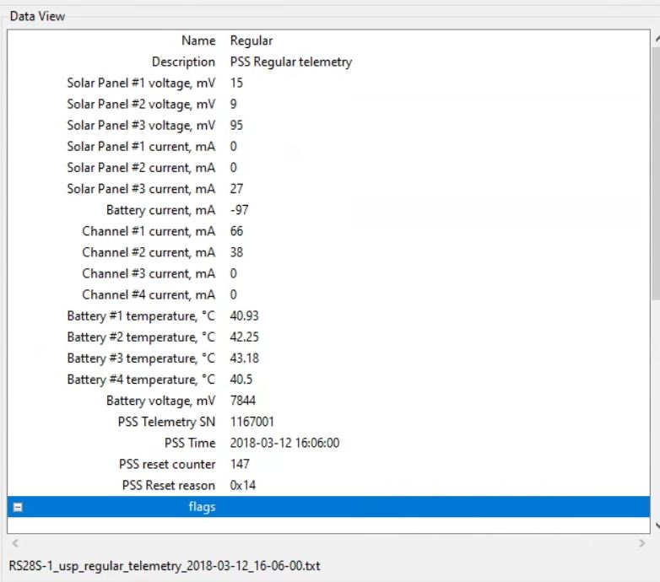Click Solar Panel #1 voltage row
Viewport: 660px width, 582px height.
[x=141, y=83]
